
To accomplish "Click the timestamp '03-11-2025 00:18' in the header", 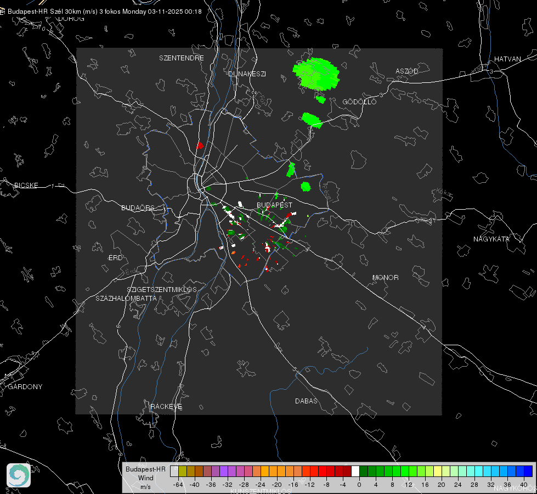I will [x=174, y=12].
